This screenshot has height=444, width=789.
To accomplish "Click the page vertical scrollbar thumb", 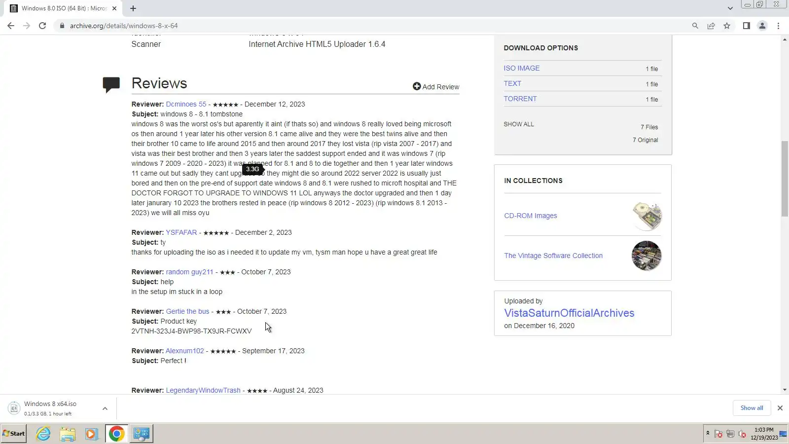I will (x=785, y=179).
